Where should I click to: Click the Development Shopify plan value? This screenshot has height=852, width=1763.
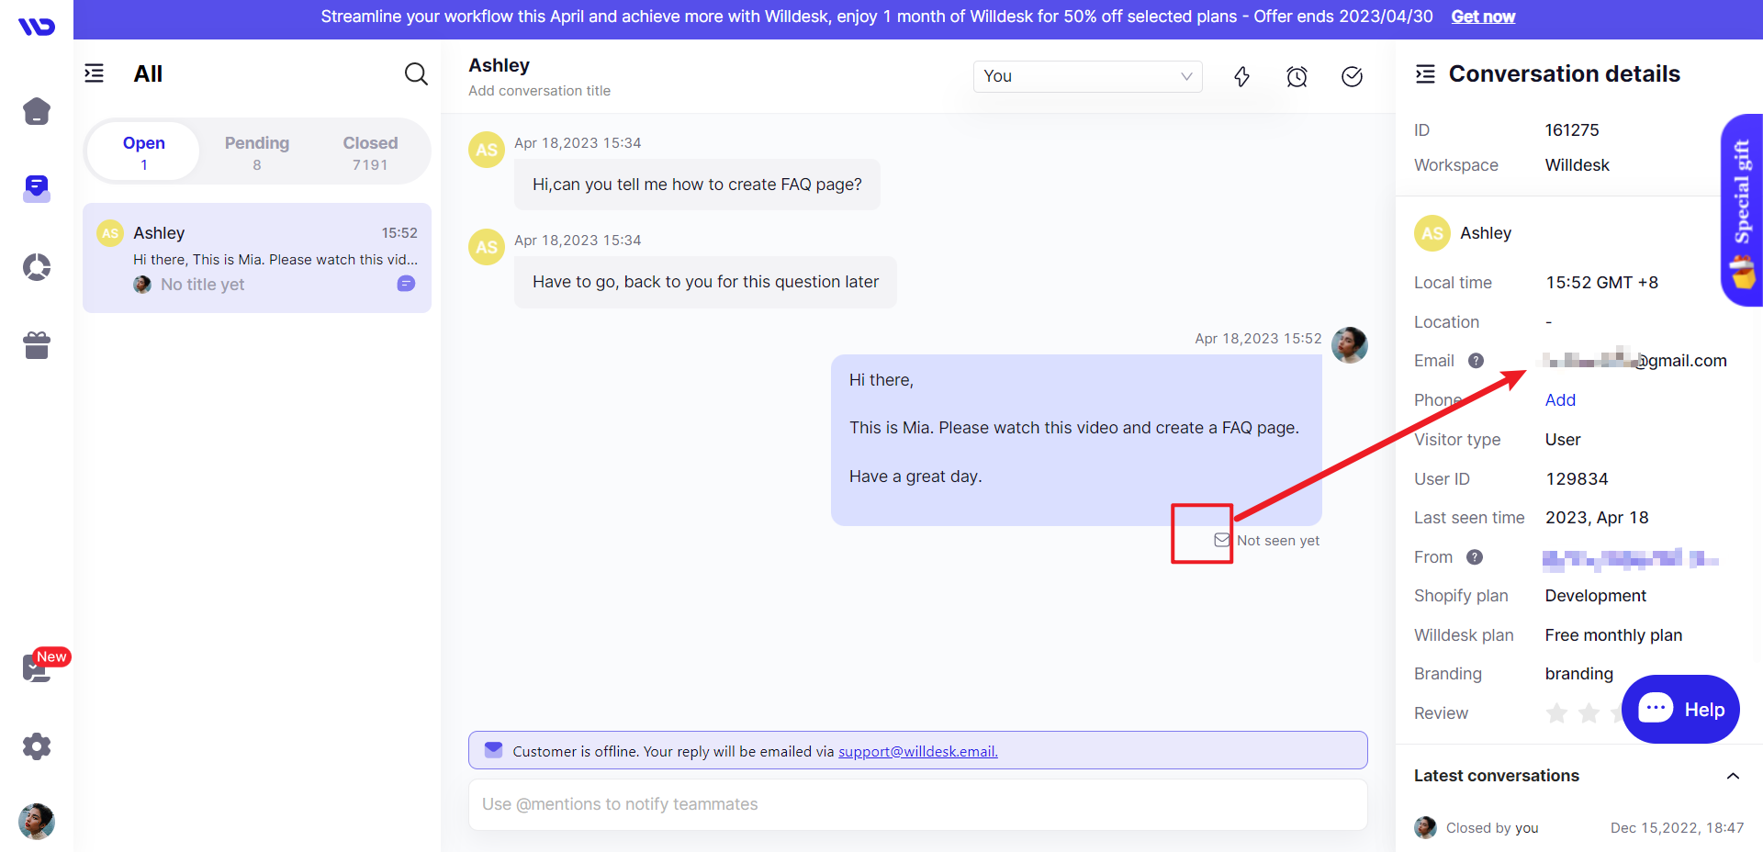pyautogui.click(x=1595, y=596)
